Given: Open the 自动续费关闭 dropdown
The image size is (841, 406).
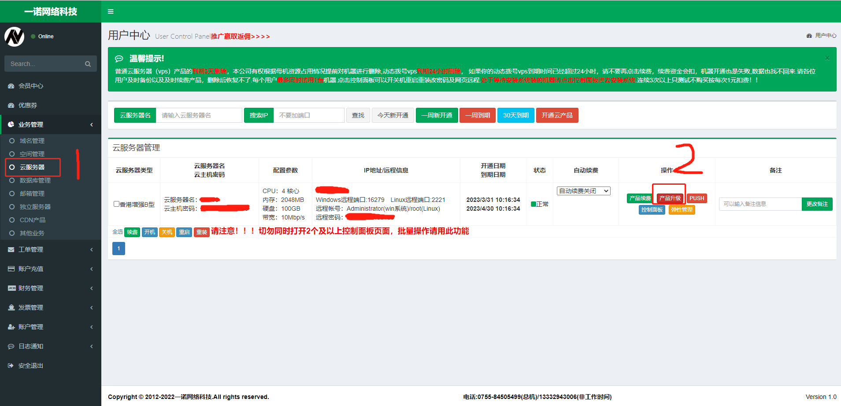Looking at the screenshot, I should [583, 191].
